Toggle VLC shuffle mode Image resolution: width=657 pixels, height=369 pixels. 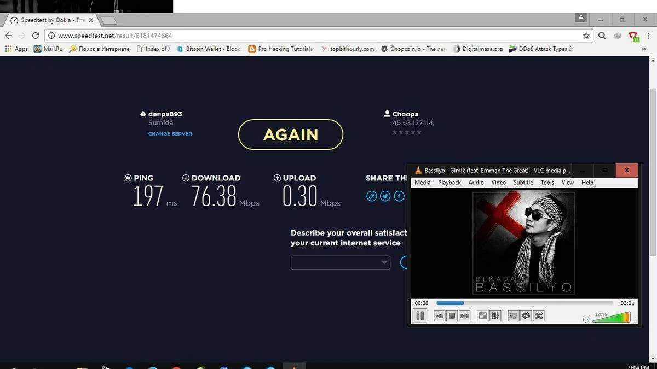539,315
